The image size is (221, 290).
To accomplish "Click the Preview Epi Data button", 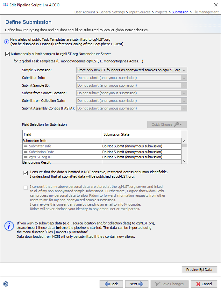I will coord(199,270).
